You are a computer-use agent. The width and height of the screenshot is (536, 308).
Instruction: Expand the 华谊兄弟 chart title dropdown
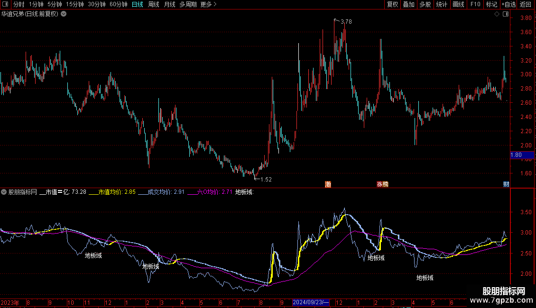(64, 14)
